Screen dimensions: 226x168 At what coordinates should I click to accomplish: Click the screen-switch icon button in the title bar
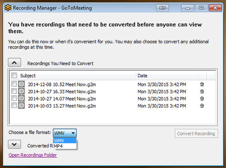click(x=162, y=8)
